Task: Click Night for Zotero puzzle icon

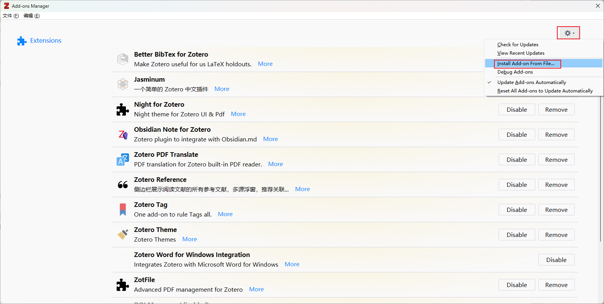Action: (x=123, y=109)
